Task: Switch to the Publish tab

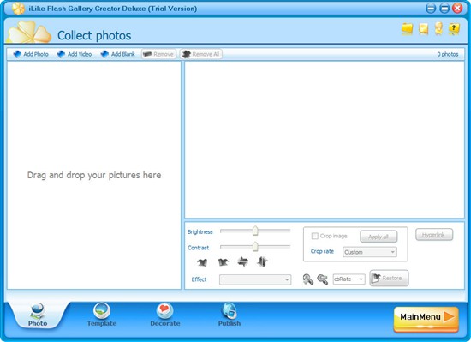Action: point(230,315)
